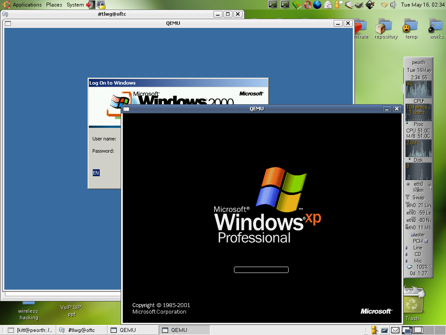Click the red-arrow log out icon

[x=90, y=4]
